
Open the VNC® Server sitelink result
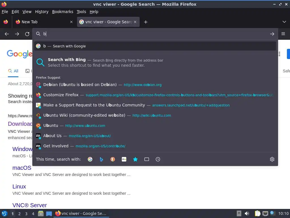click(x=29, y=205)
